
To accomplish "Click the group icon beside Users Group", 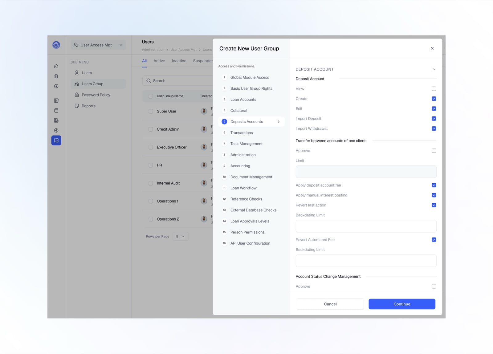I will tap(77, 84).
